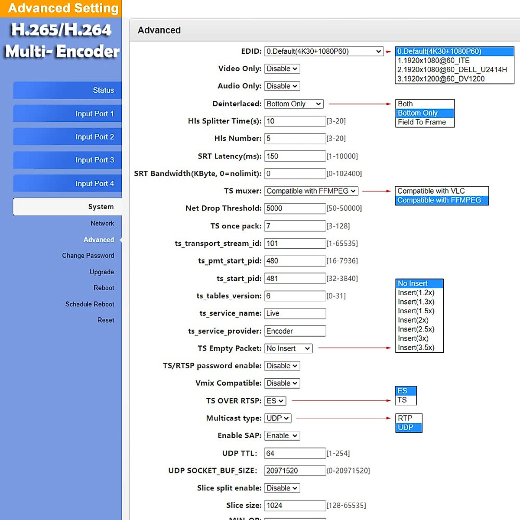Toggle the Vmix Compatible dropdown
Screen dimensions: 520x520
tap(282, 383)
